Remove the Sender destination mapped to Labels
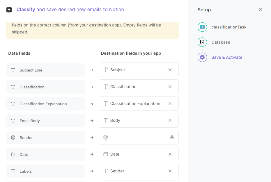 [x=170, y=171]
